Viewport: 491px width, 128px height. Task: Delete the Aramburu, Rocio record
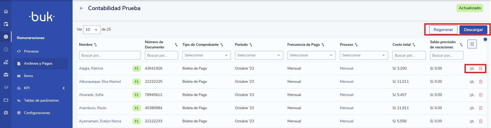(x=481, y=108)
